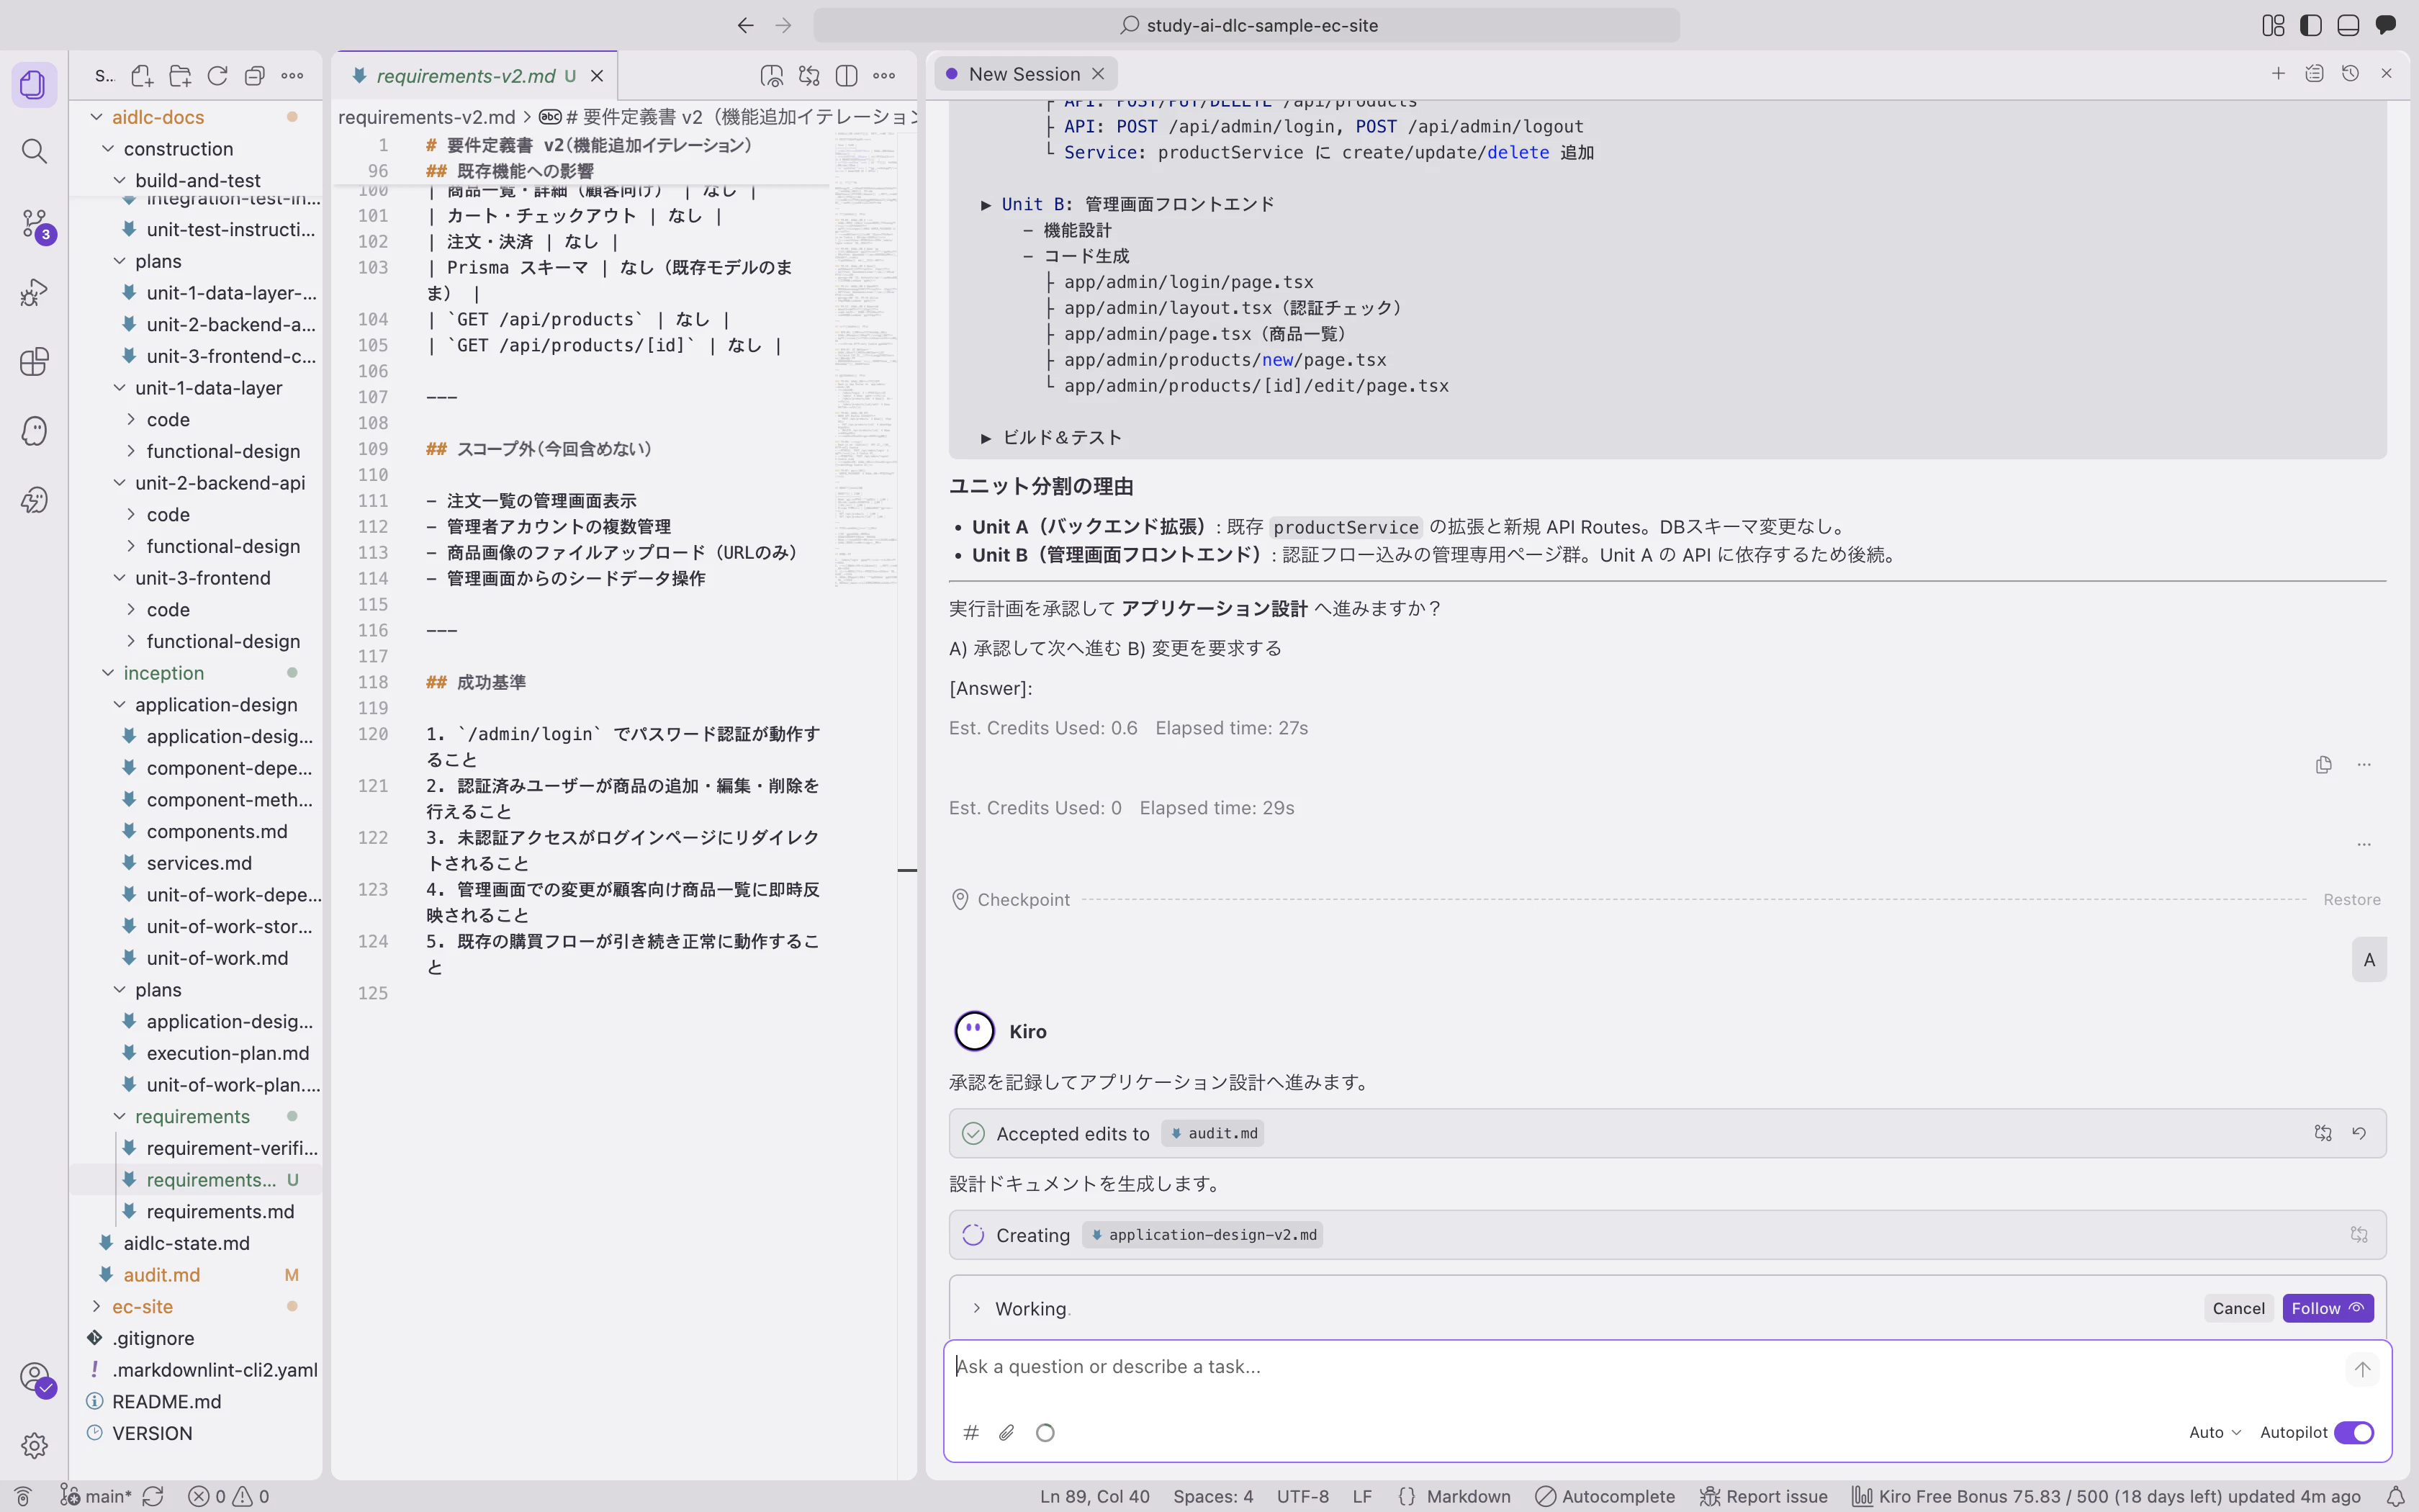The image size is (2419, 1512).
Task: Open audit.md in the explorer
Action: (196, 1275)
